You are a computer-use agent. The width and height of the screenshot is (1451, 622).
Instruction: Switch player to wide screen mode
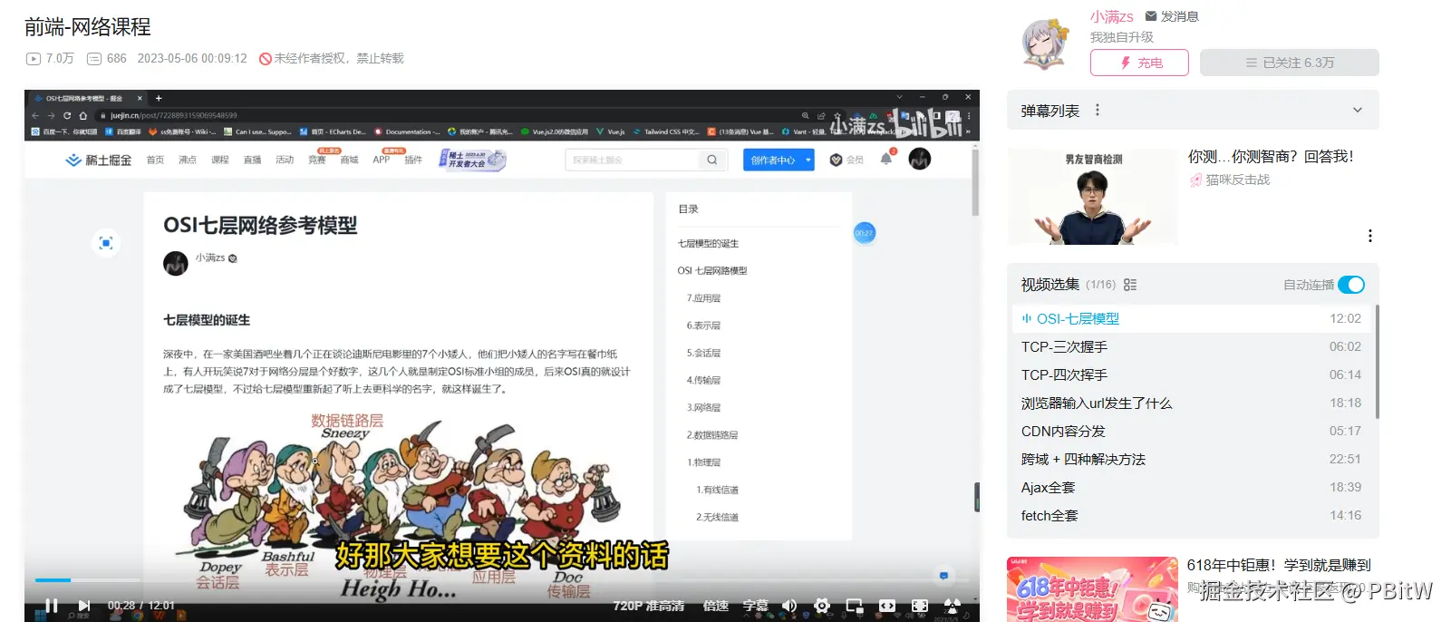pyautogui.click(x=887, y=606)
